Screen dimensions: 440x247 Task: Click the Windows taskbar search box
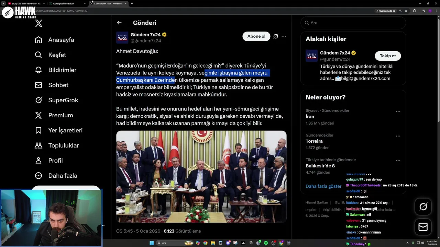(174, 243)
